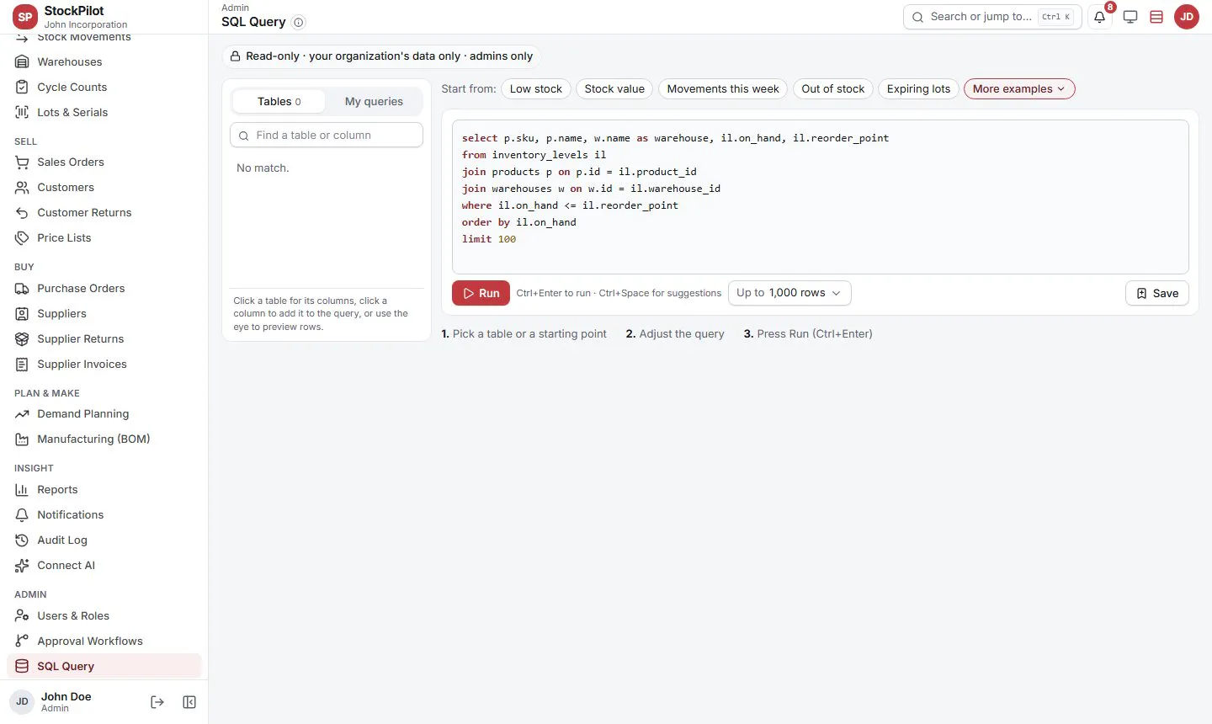Click the Notifications bell icon in sidebar

pyautogui.click(x=22, y=514)
